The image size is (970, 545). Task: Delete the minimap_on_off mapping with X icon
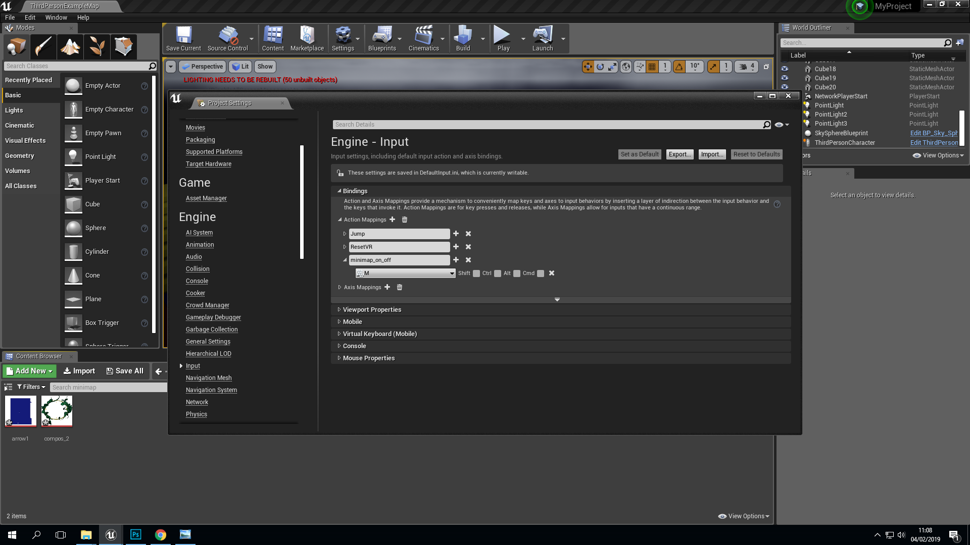pyautogui.click(x=468, y=260)
